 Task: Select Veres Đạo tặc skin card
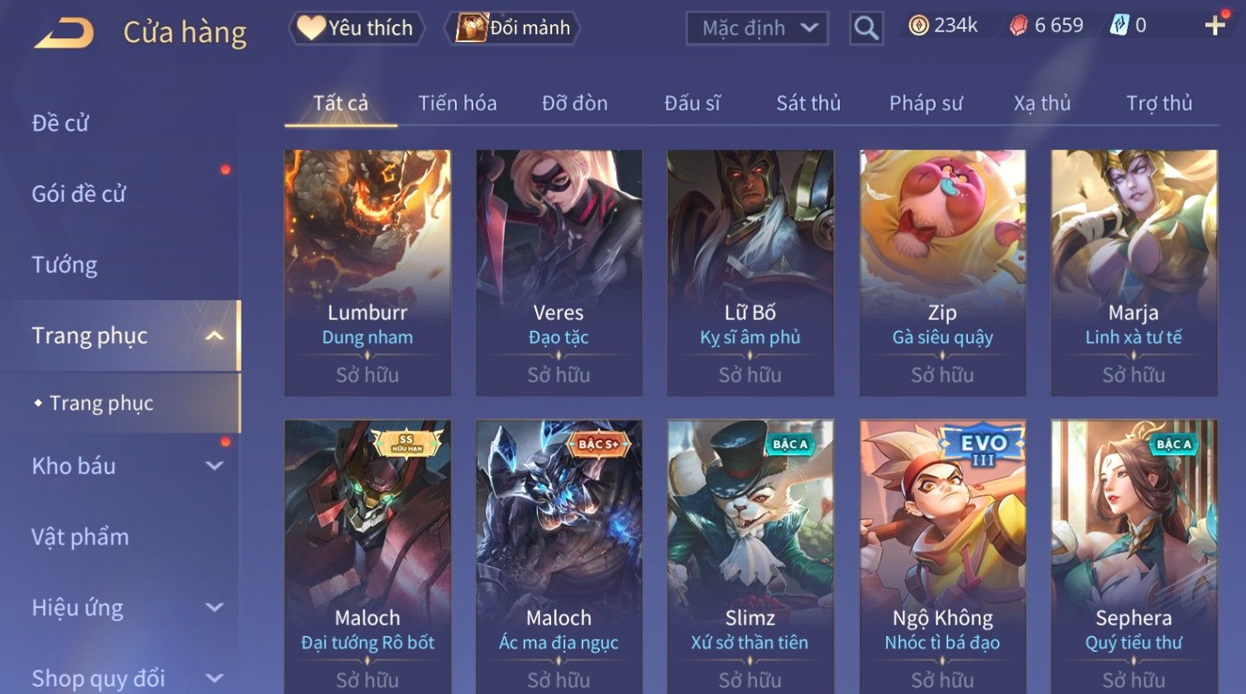pyautogui.click(x=559, y=273)
